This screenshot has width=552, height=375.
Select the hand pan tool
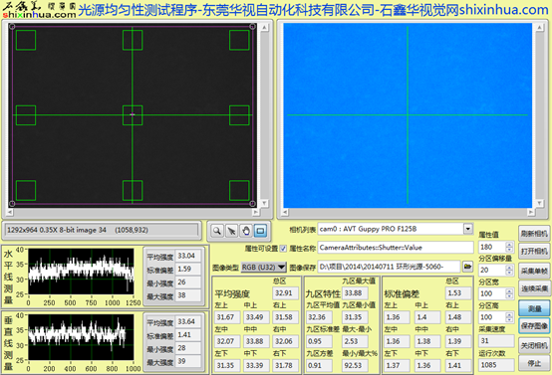tap(246, 231)
